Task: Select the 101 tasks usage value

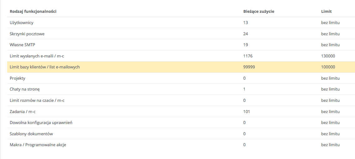Action: (247, 112)
